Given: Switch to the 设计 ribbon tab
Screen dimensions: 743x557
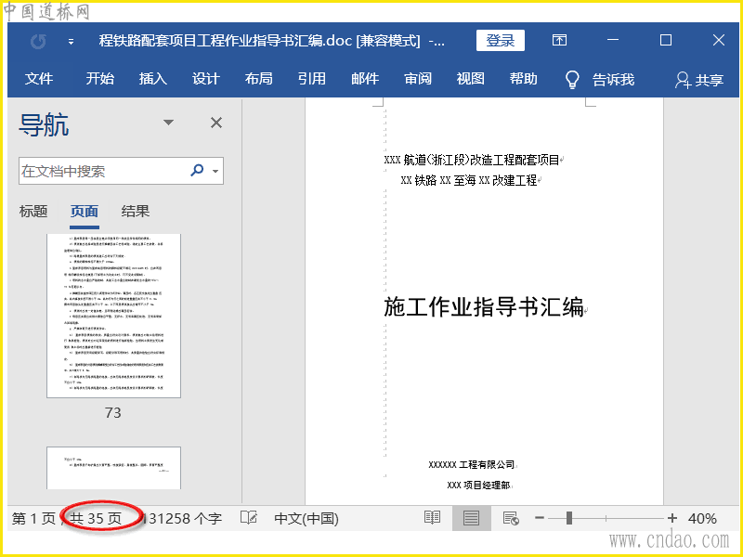Looking at the screenshot, I should (x=206, y=79).
